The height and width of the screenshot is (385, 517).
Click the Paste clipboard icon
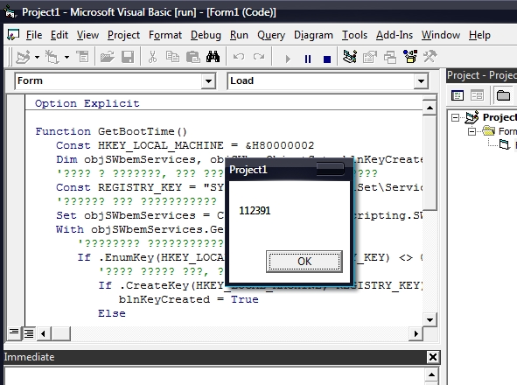(192, 57)
